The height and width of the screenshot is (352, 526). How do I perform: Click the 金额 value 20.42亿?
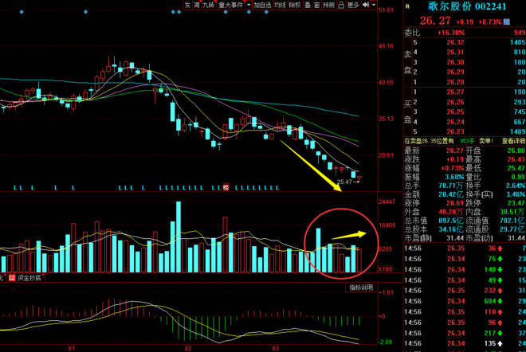pos(451,194)
